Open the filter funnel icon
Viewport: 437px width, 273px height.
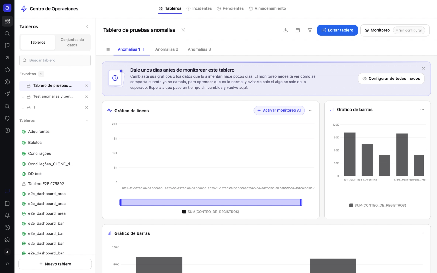click(310, 30)
